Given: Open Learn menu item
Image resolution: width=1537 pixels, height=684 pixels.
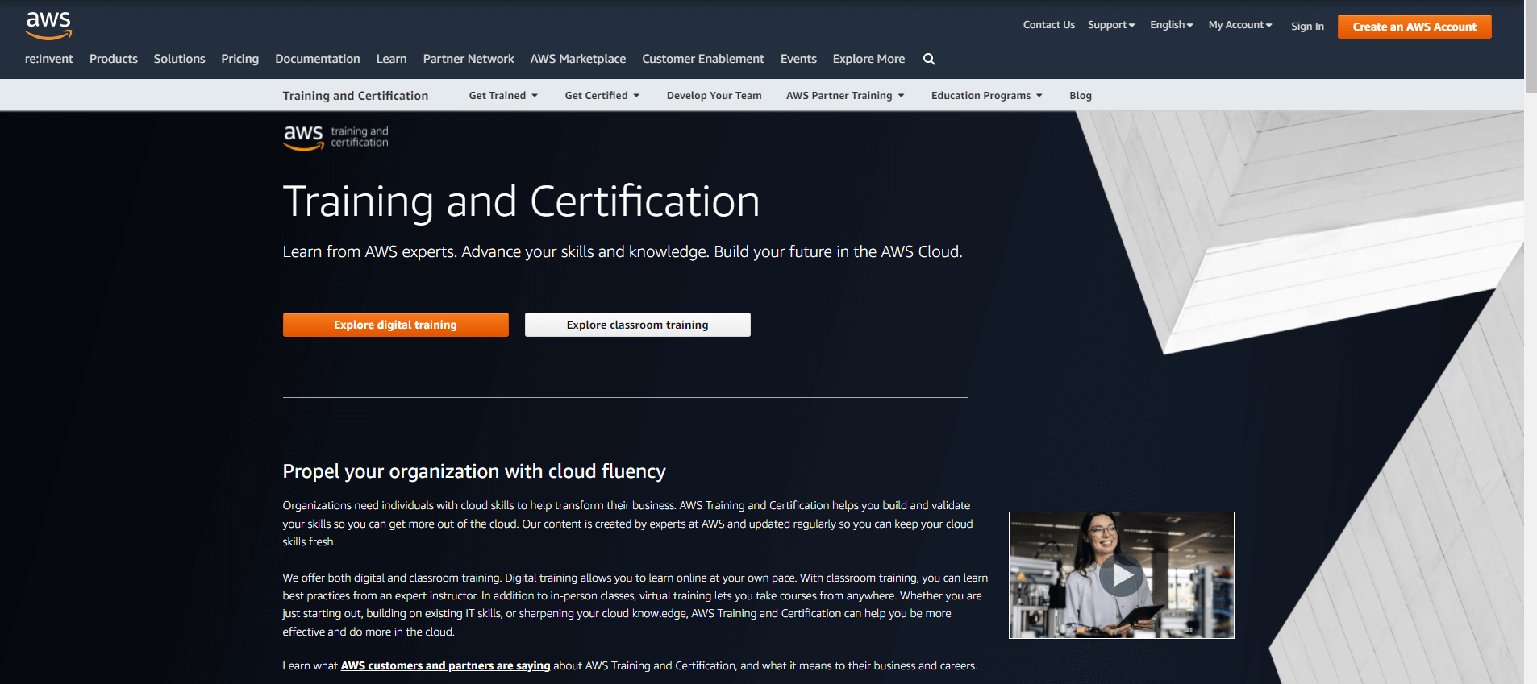Looking at the screenshot, I should [391, 59].
